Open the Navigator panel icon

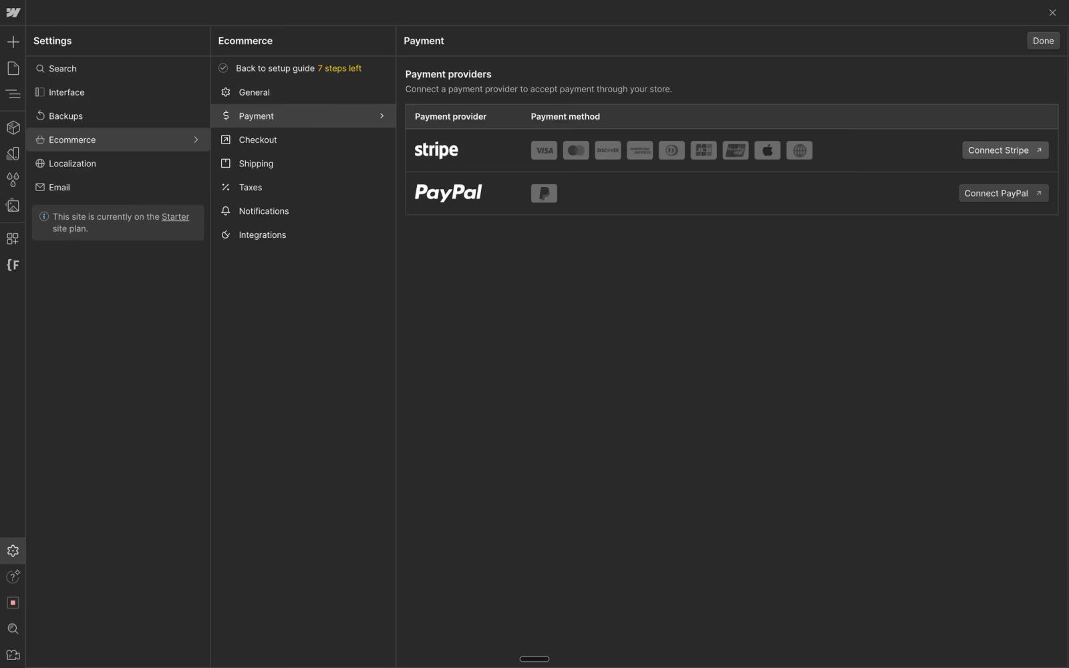13,94
